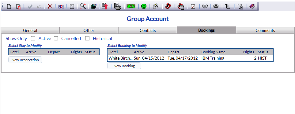Switch to the Other tab
295x114 pixels.
(89, 30)
